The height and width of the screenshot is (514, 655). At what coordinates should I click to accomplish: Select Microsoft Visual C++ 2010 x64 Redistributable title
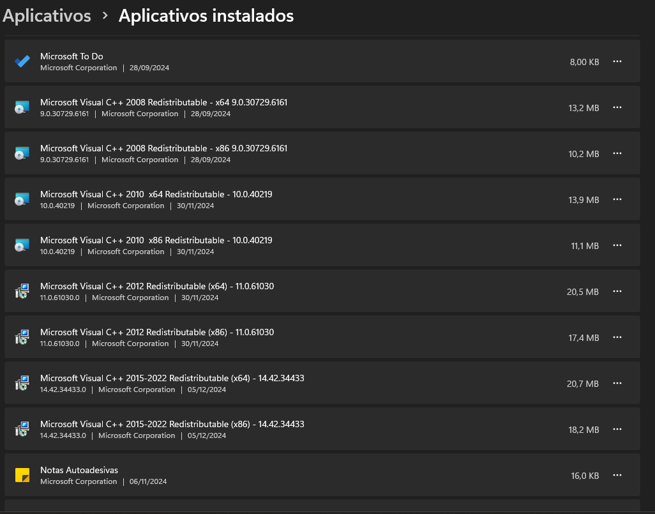[156, 194]
